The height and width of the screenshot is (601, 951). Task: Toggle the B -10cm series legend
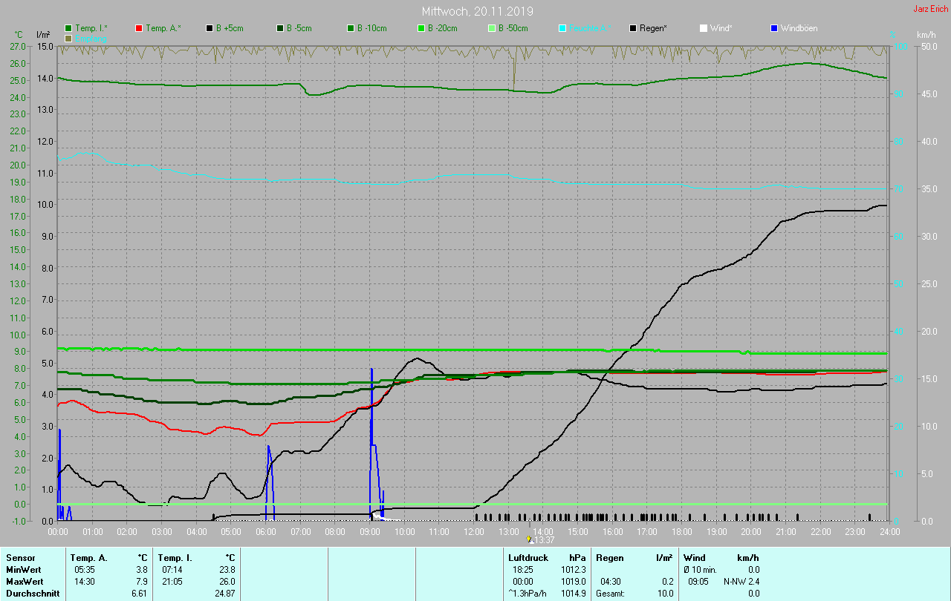point(366,28)
